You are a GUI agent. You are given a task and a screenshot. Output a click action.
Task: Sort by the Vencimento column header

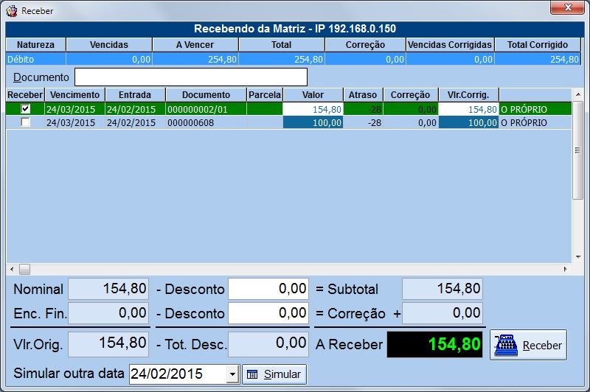[x=75, y=95]
